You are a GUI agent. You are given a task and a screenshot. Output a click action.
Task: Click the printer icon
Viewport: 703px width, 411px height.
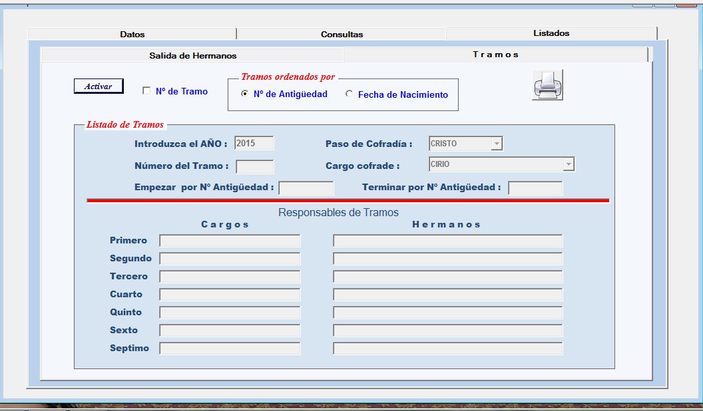coord(547,85)
